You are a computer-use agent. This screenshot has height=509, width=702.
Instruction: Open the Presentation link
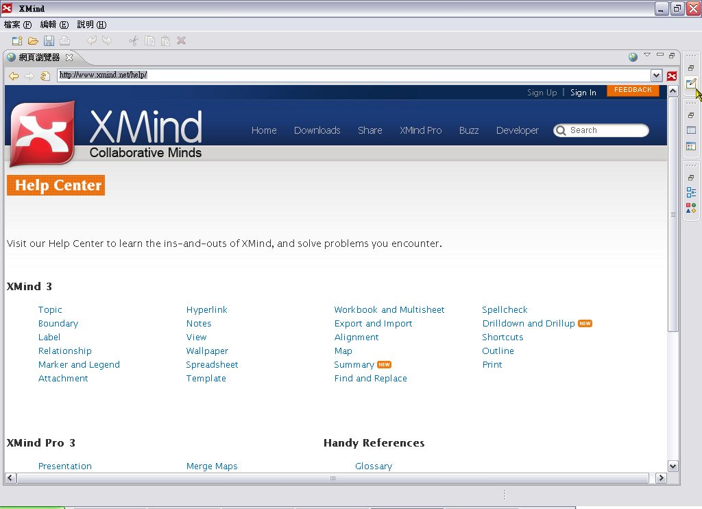tap(65, 466)
